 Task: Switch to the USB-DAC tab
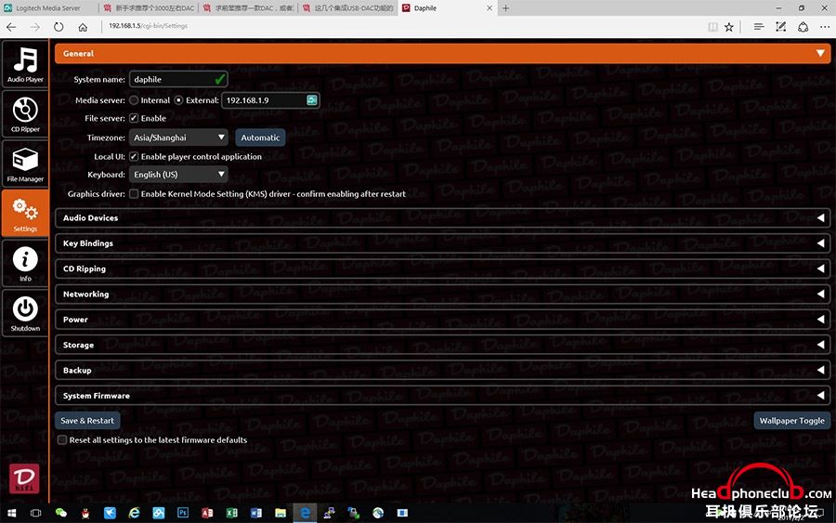pyautogui.click(x=347, y=8)
